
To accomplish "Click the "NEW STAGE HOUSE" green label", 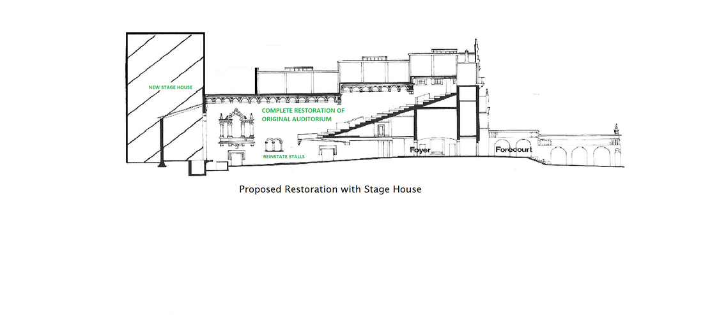I will [x=171, y=87].
